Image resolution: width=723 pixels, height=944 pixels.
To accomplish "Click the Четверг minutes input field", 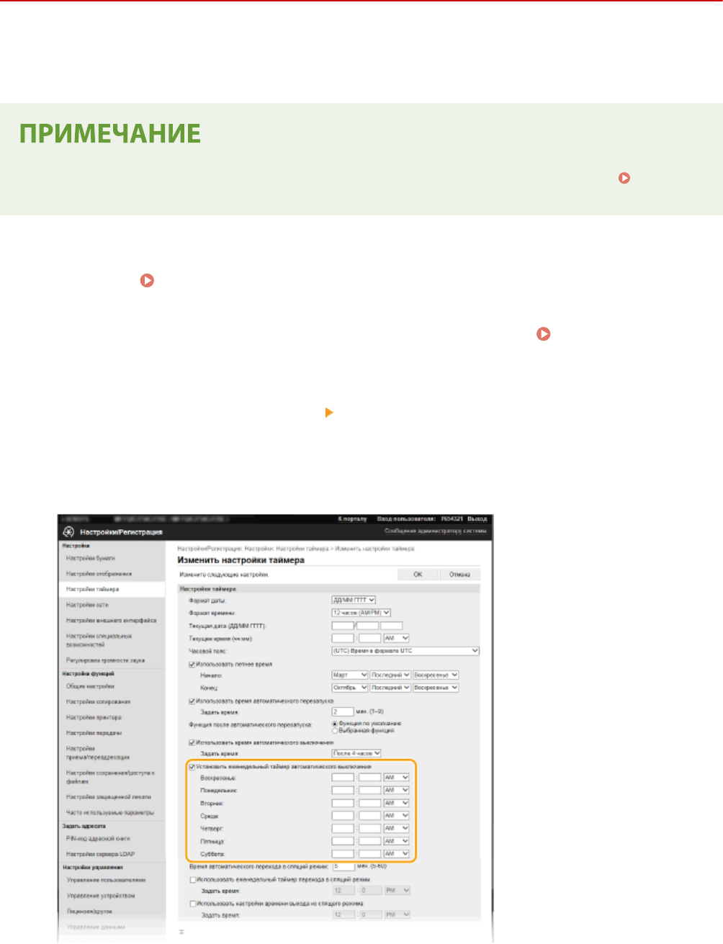I will tap(370, 828).
